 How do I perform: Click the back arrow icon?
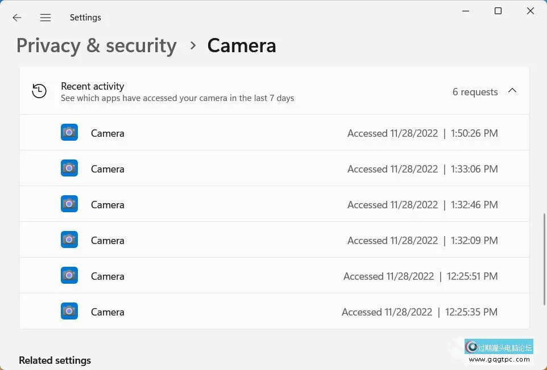16,18
